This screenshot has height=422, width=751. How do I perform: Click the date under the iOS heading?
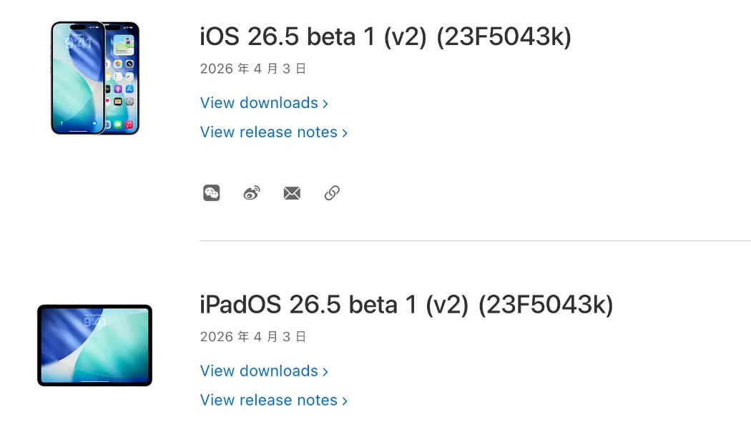click(253, 69)
